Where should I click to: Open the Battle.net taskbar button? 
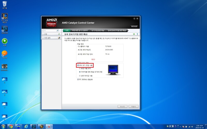point(34,127)
